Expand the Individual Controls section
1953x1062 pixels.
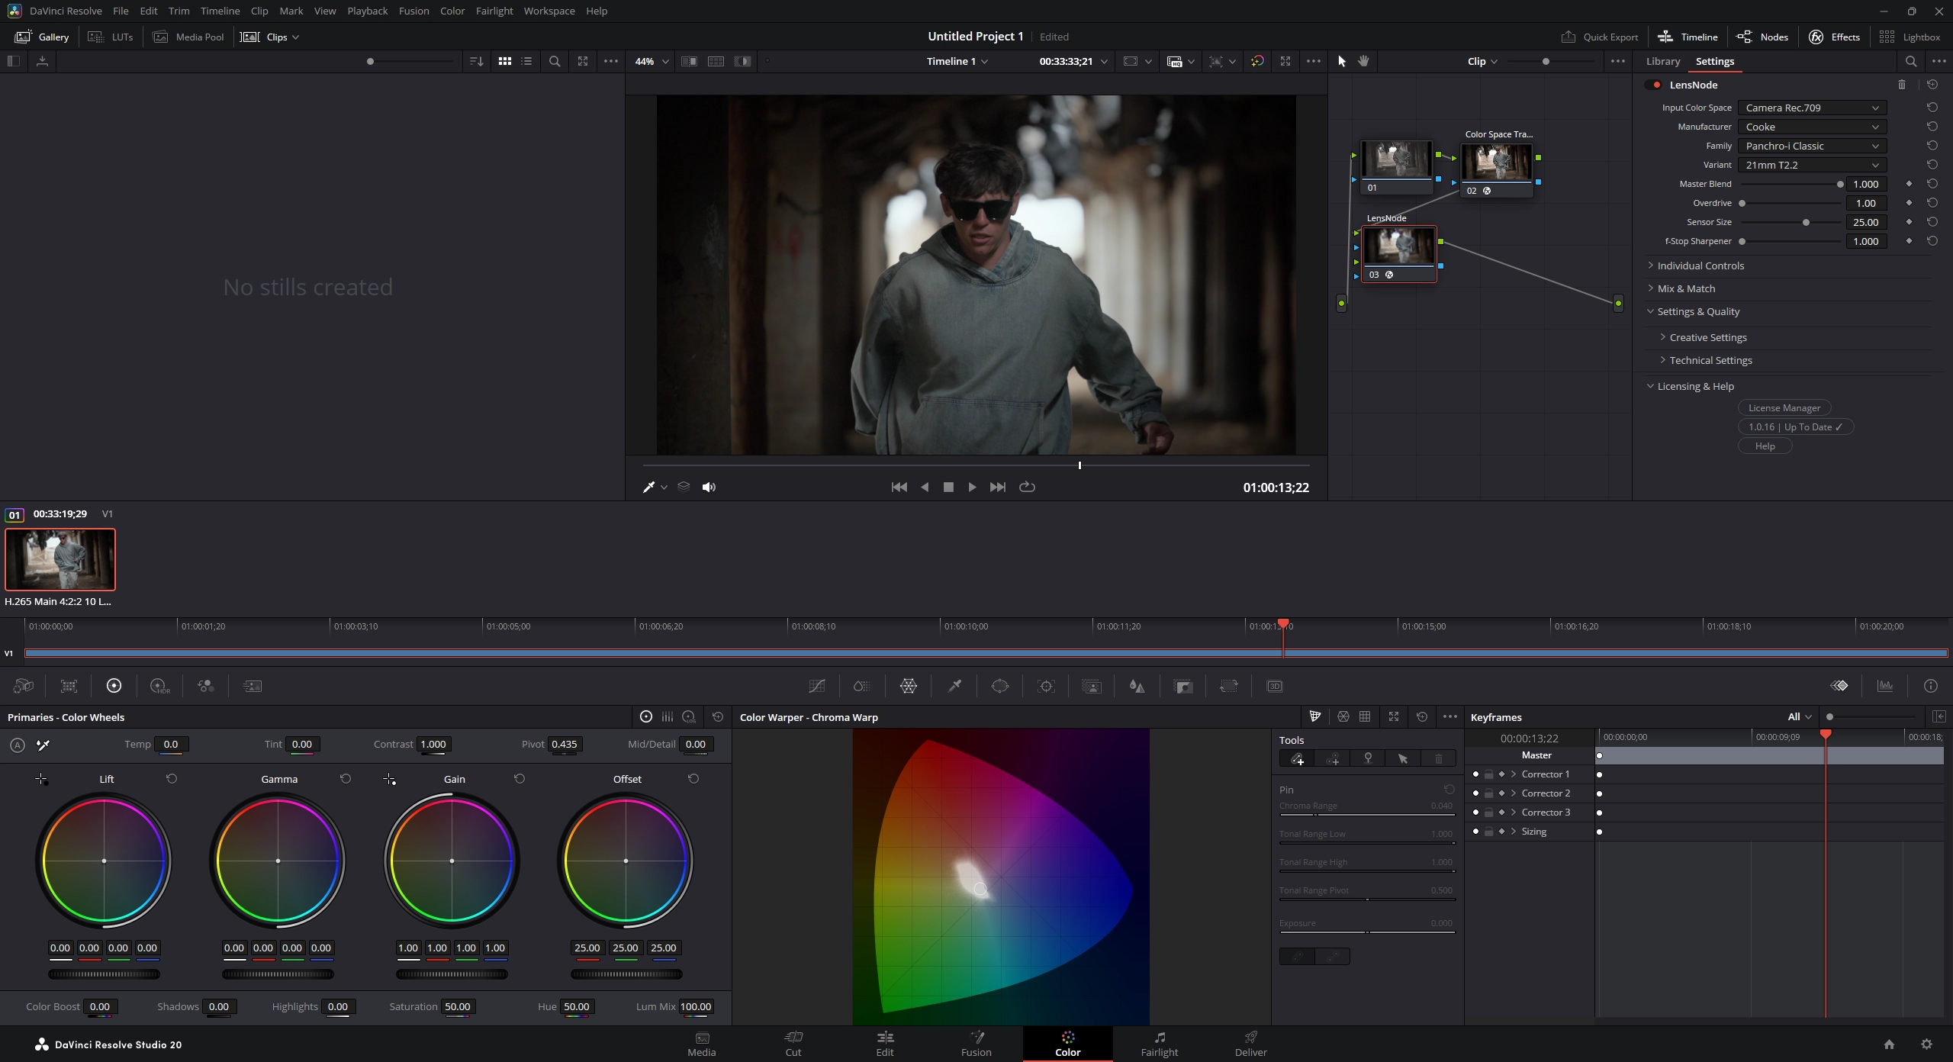click(x=1700, y=265)
